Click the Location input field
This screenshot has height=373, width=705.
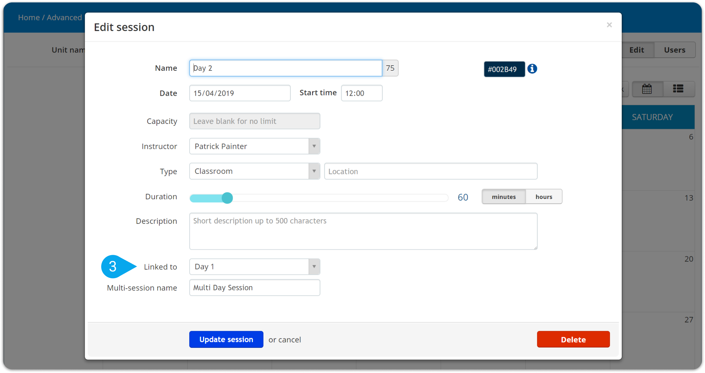(x=431, y=171)
